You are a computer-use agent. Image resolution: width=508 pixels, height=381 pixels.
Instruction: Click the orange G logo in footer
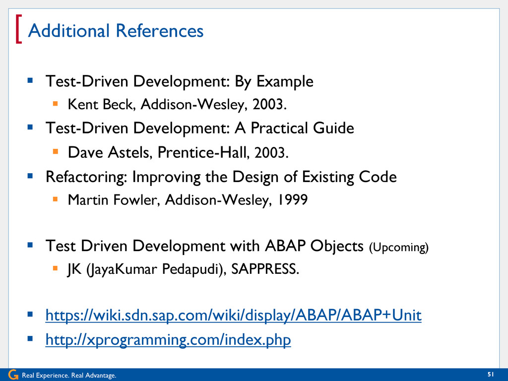pyautogui.click(x=13, y=375)
